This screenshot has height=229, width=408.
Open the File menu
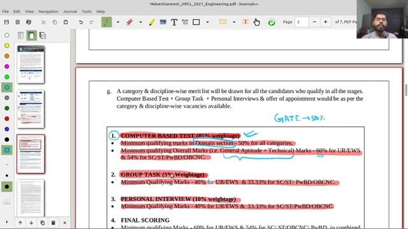tap(6, 11)
